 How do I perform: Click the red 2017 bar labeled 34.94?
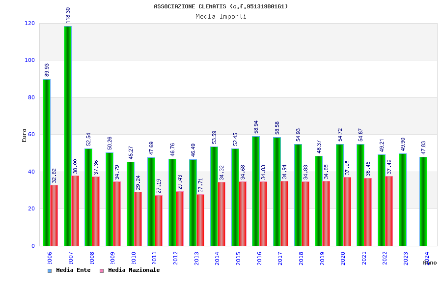tap(284, 213)
